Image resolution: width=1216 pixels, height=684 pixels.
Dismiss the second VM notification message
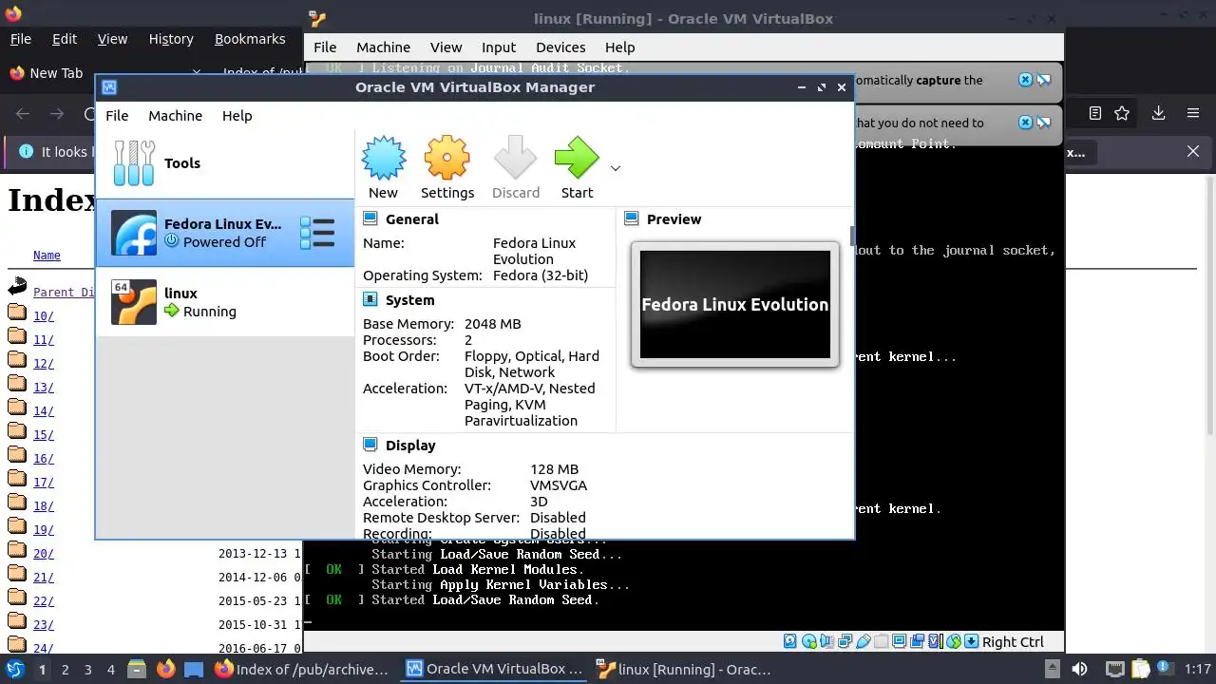(x=1025, y=122)
